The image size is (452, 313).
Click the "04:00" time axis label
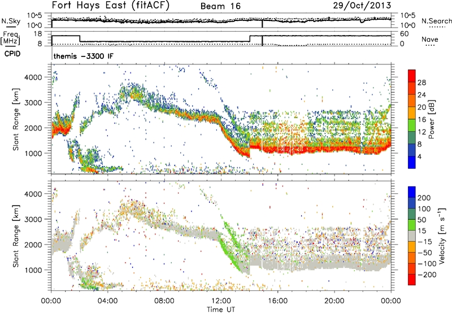[108, 301]
